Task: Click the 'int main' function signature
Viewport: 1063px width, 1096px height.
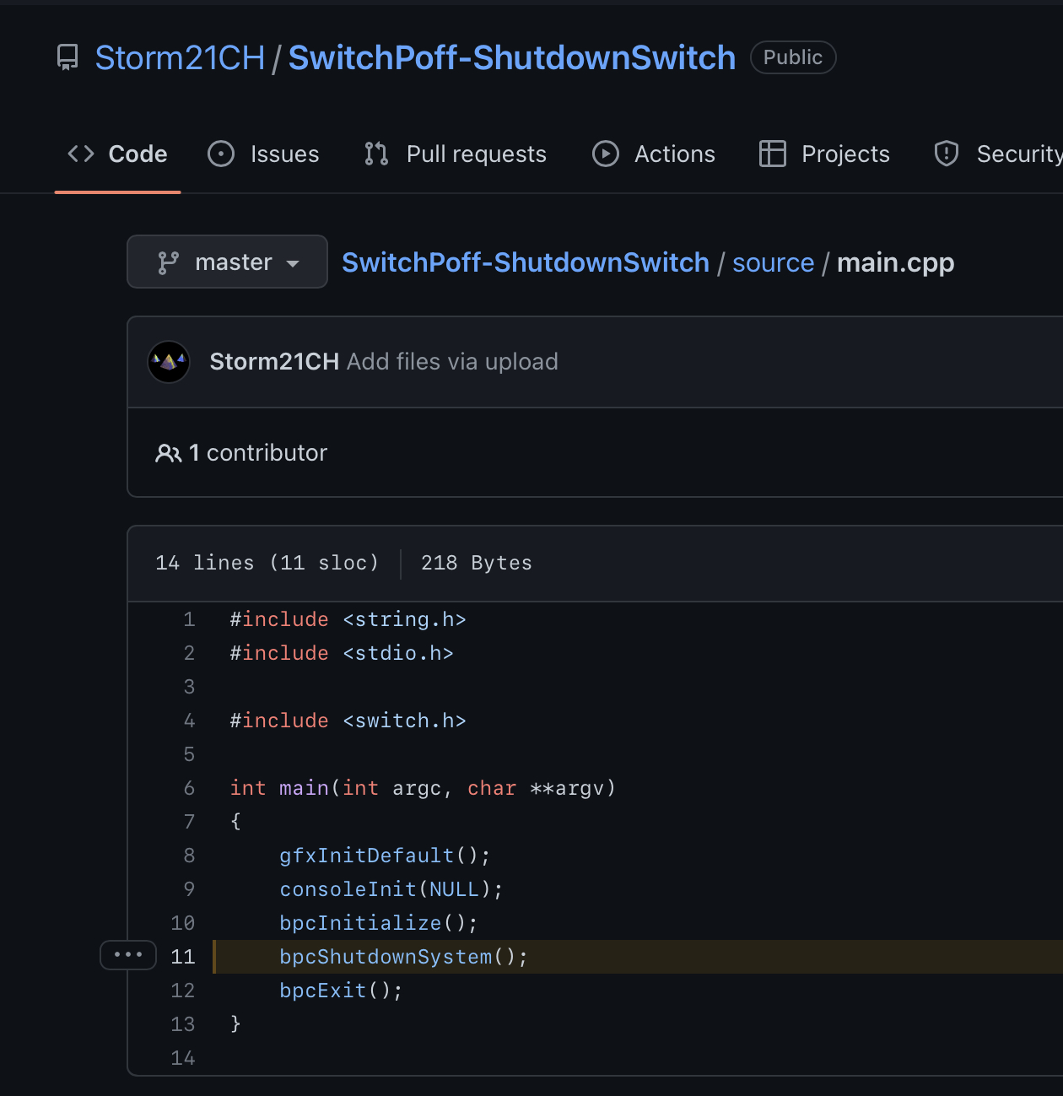Action: point(423,788)
